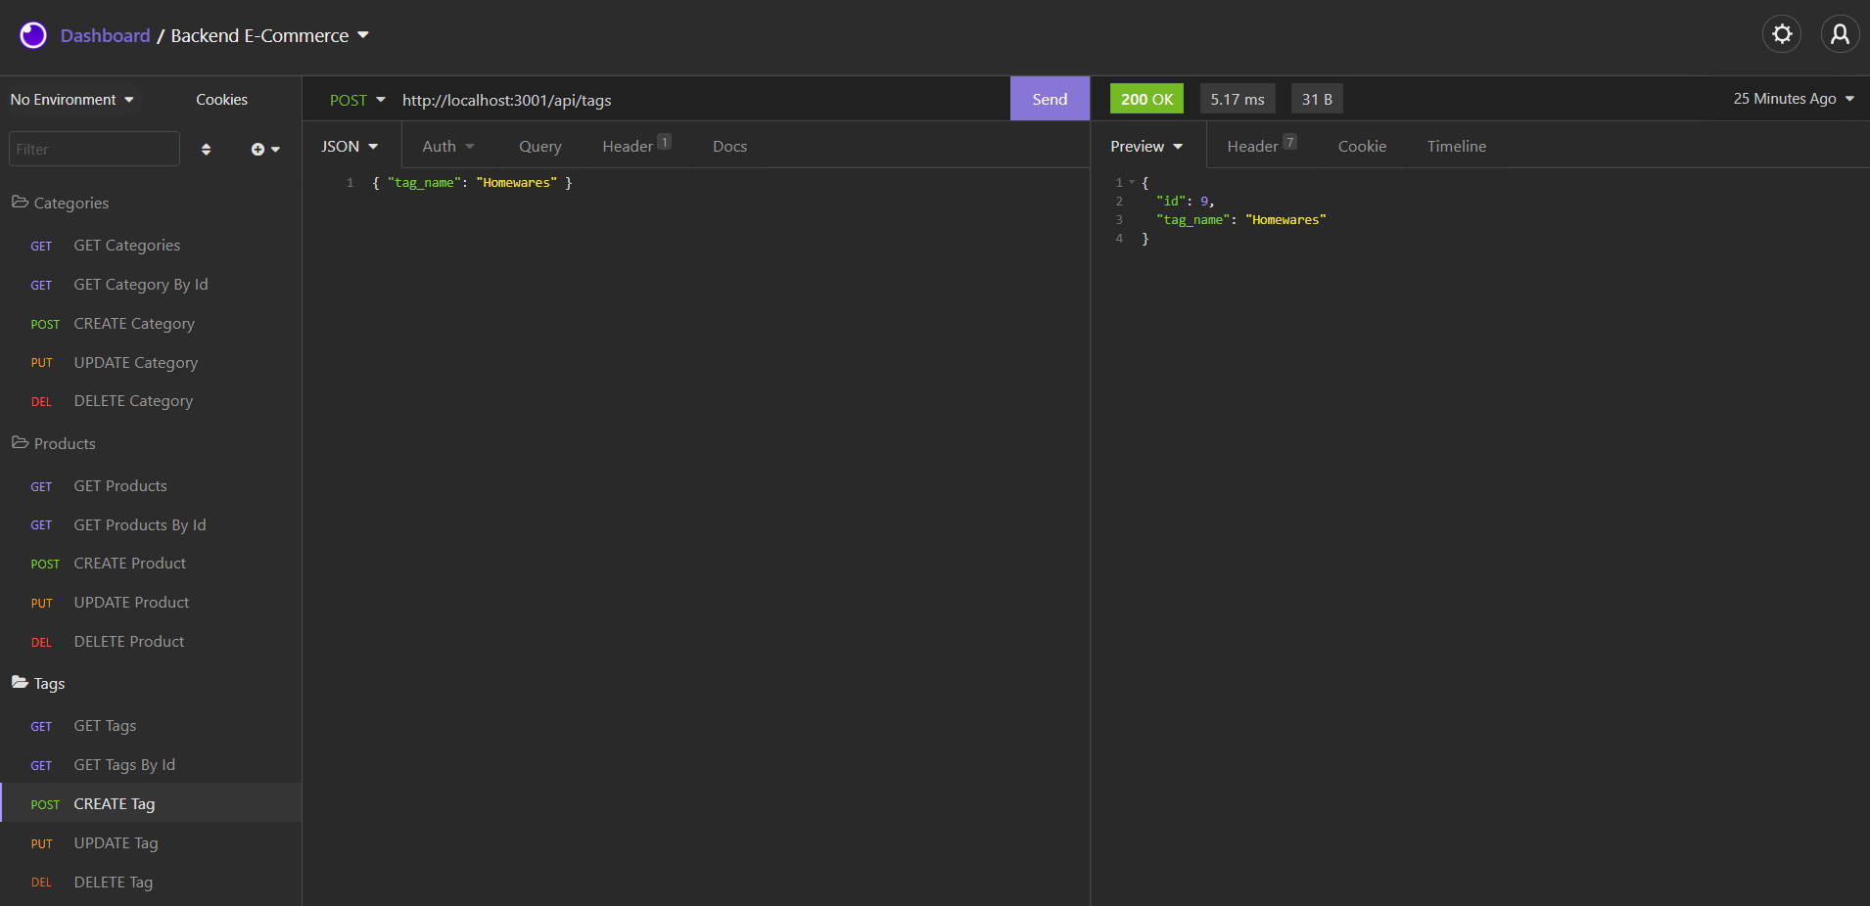Open the Insomnia logo home icon
Screen dimensions: 1870x906
(32, 34)
